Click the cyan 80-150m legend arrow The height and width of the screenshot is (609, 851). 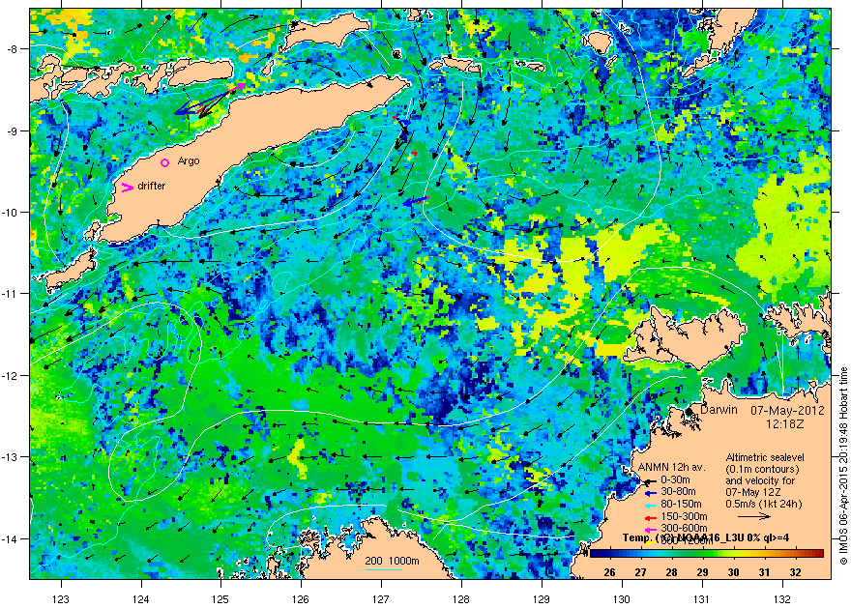tap(651, 505)
